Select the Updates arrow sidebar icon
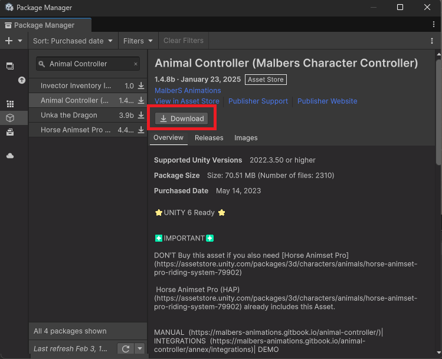 [22, 80]
